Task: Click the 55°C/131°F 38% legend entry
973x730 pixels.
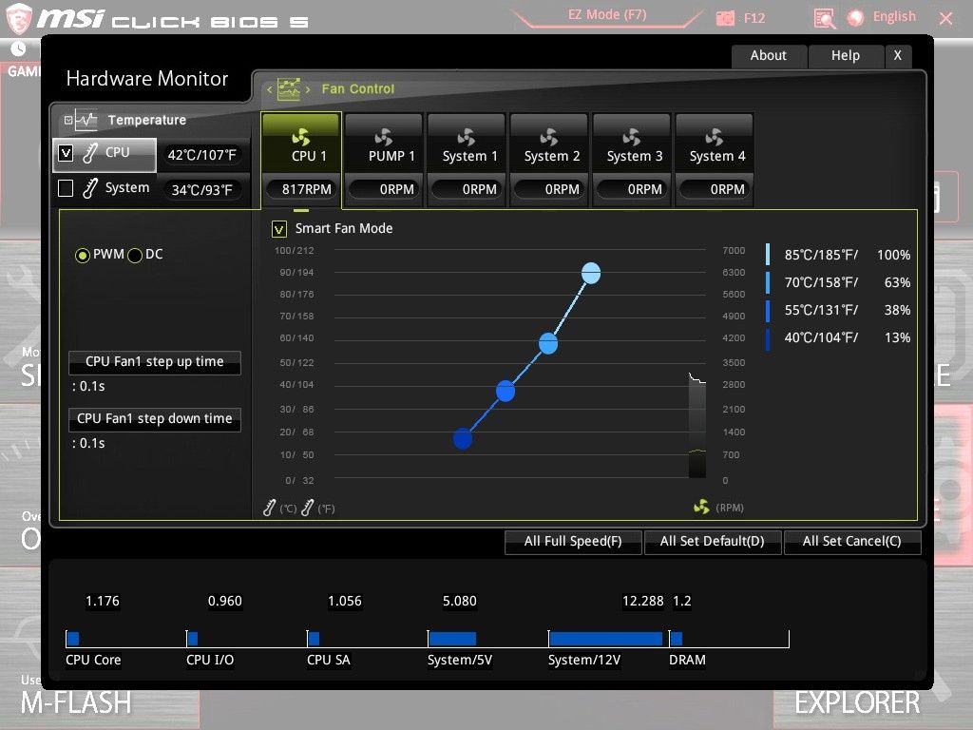Action: click(x=838, y=310)
